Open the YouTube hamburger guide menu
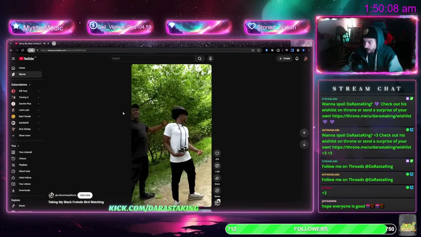 coord(13,59)
